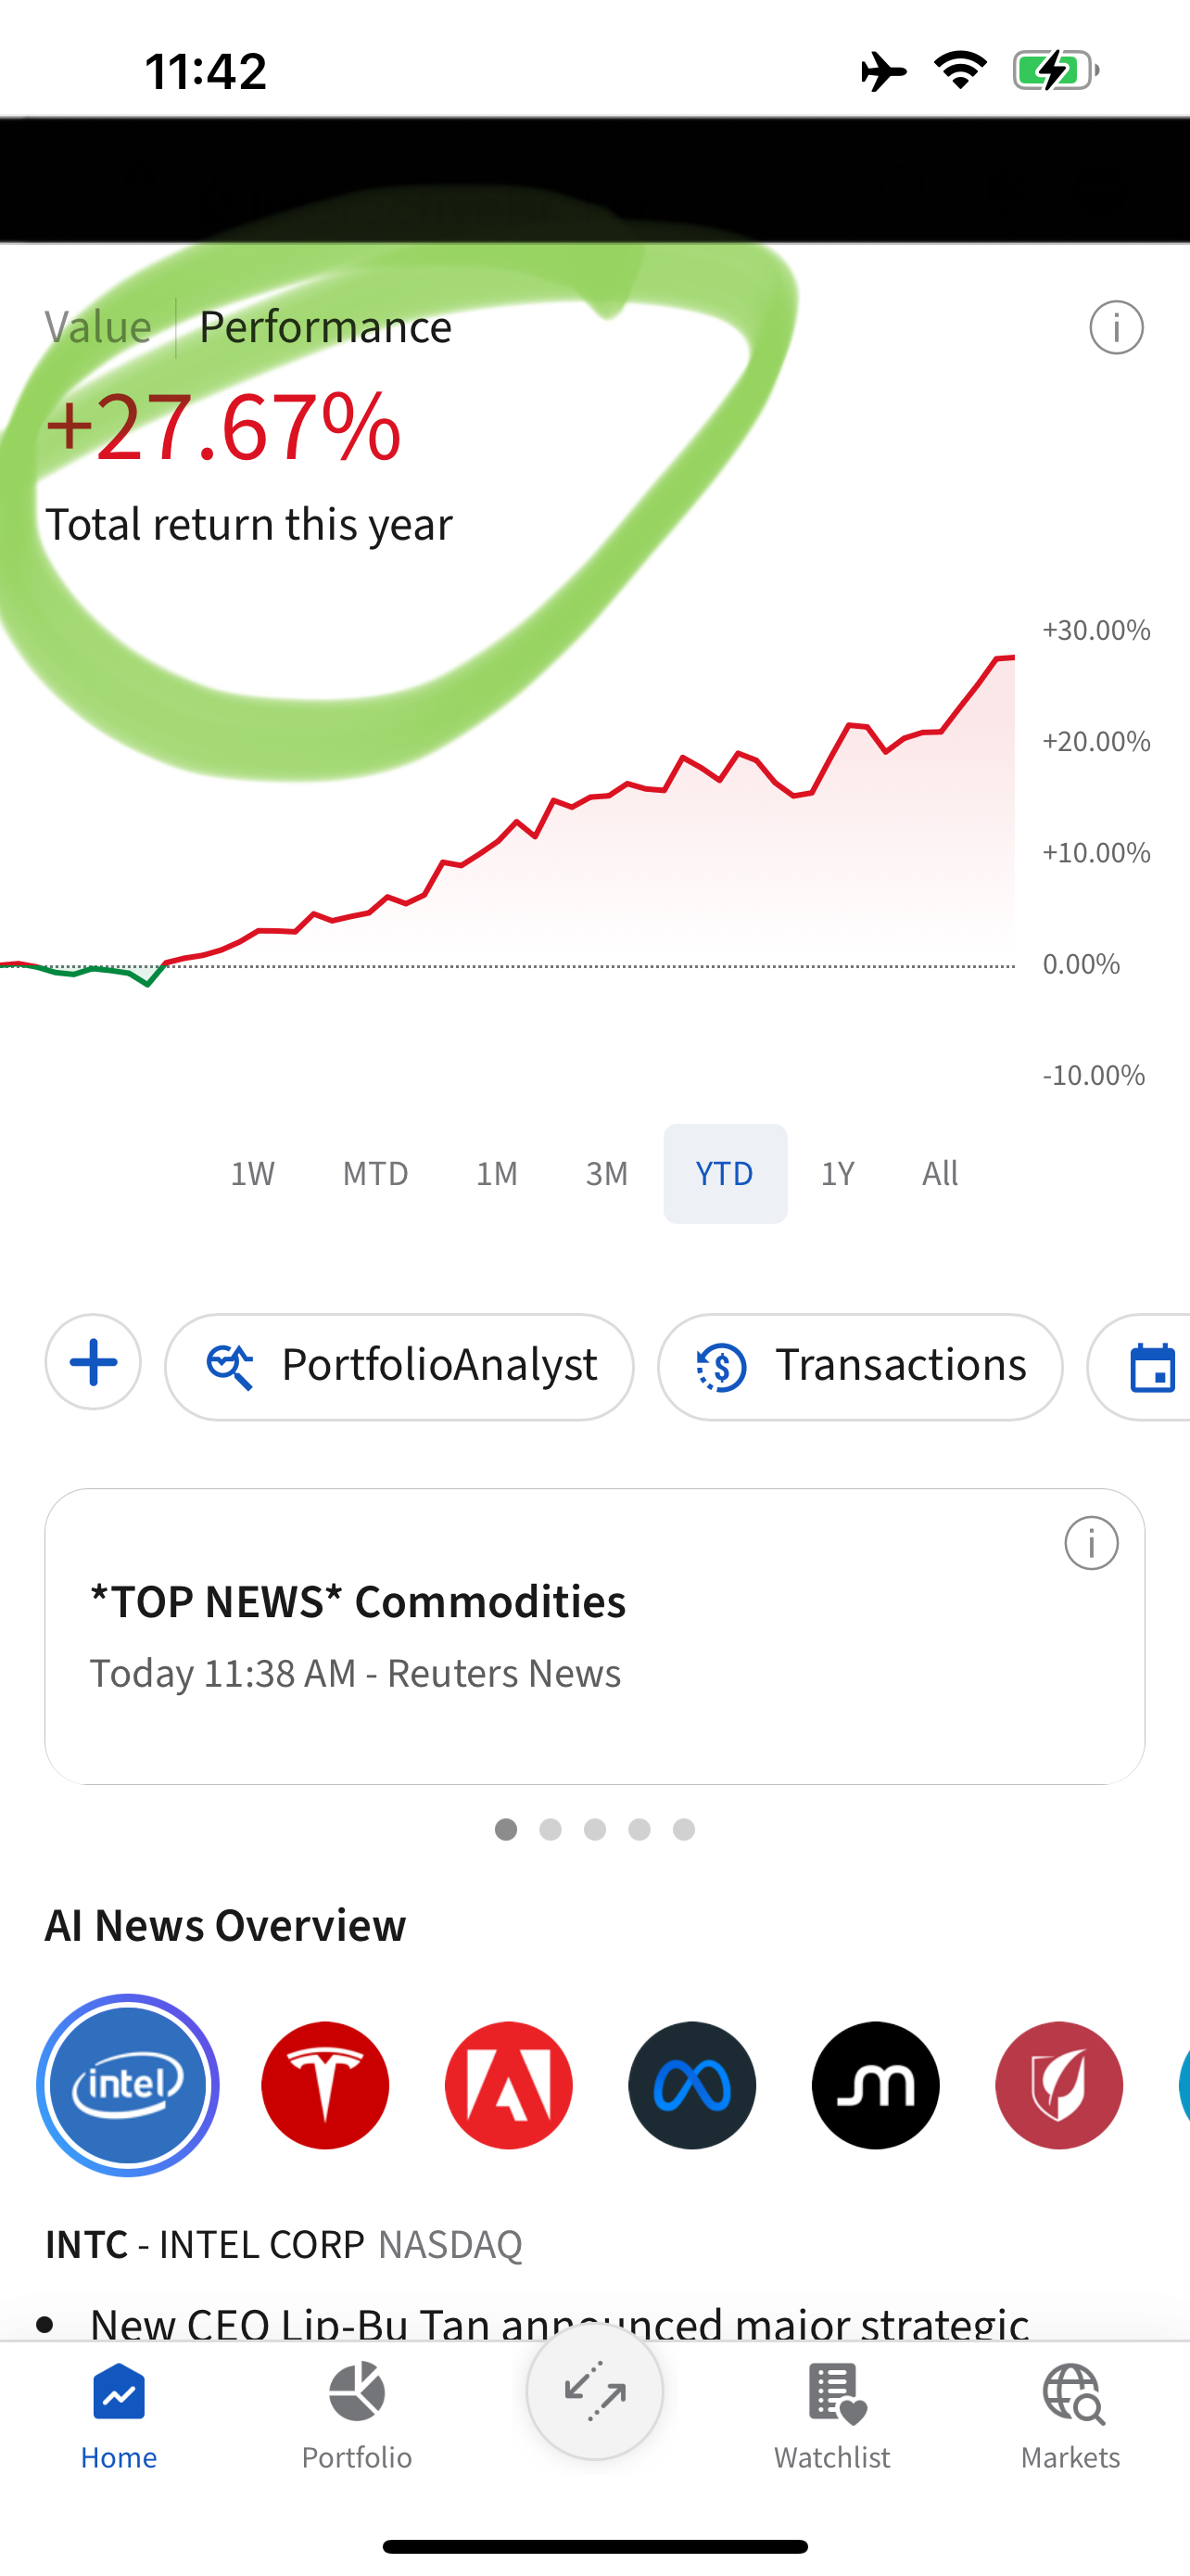Select the Adobe logo icon
This screenshot has width=1190, height=2576.
pyautogui.click(x=509, y=2085)
